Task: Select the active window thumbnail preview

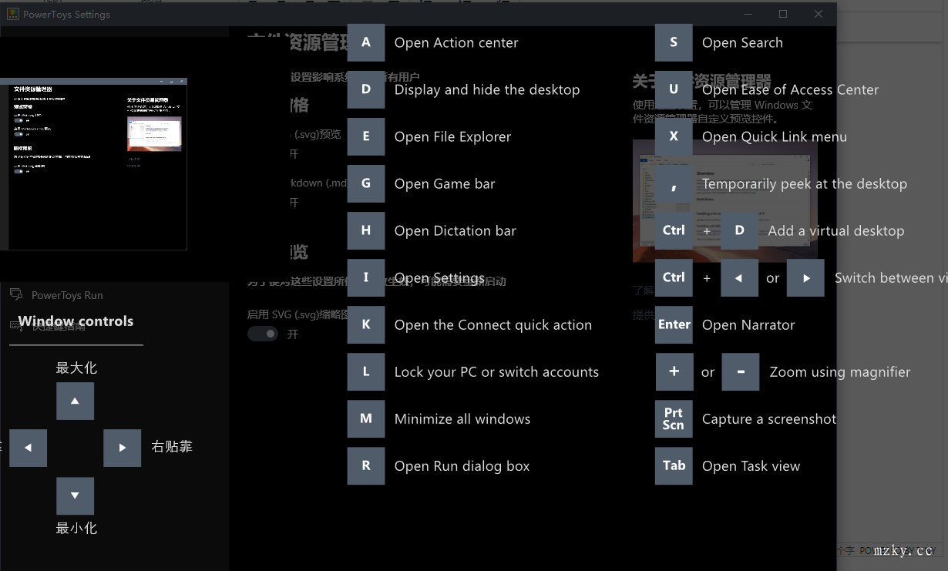Action: click(x=93, y=163)
